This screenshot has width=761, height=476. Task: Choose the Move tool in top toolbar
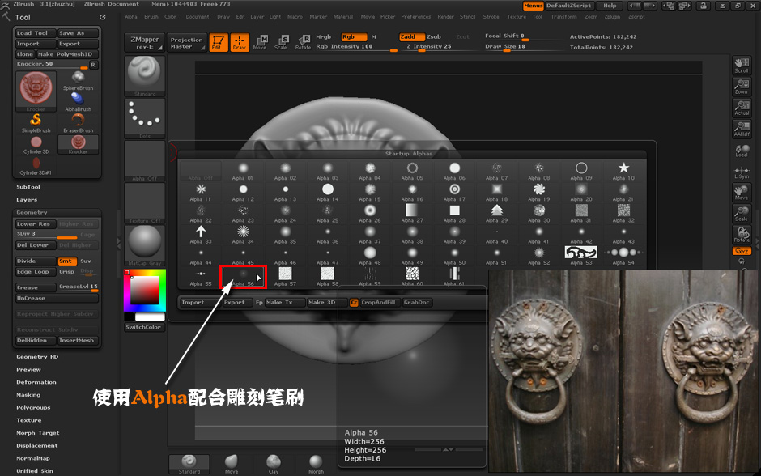[260, 42]
